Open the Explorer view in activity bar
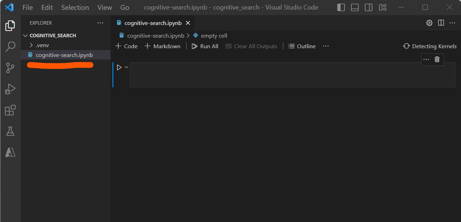Viewport: 461px width, 222px height. 10,25
